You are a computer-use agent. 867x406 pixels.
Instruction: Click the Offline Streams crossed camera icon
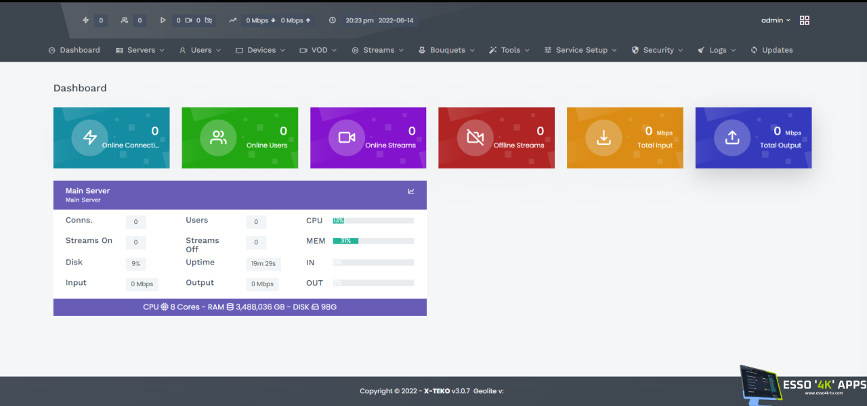pyautogui.click(x=475, y=137)
